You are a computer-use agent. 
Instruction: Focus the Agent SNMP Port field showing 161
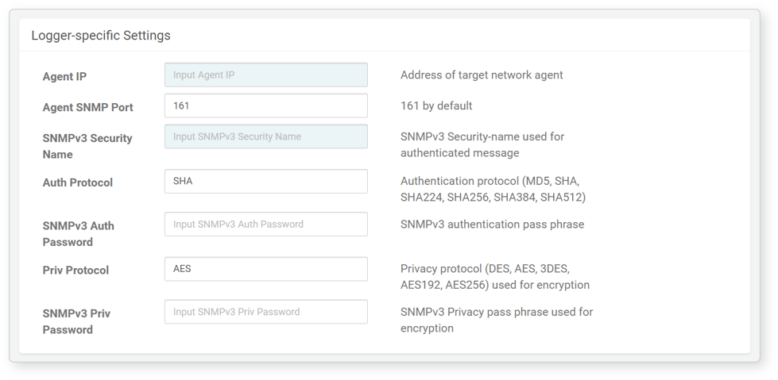point(266,106)
